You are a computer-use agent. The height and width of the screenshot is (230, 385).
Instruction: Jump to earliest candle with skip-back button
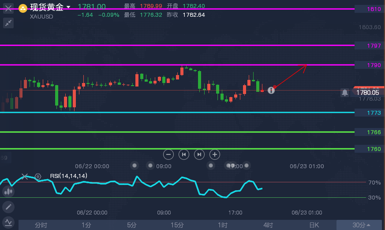pos(184,155)
